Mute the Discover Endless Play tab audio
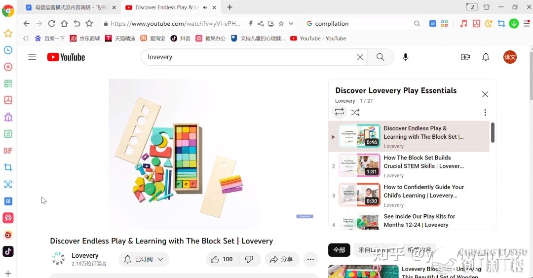This screenshot has width=533, height=278. 205,7
